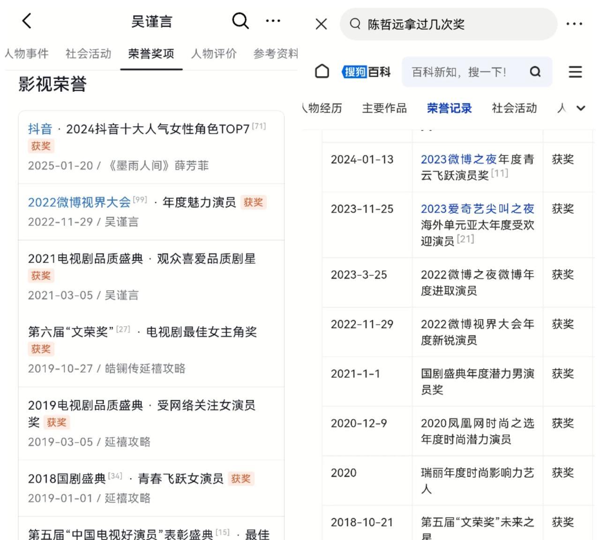Click the 影视荣誉 heading
The image size is (600, 540).
pyautogui.click(x=52, y=84)
